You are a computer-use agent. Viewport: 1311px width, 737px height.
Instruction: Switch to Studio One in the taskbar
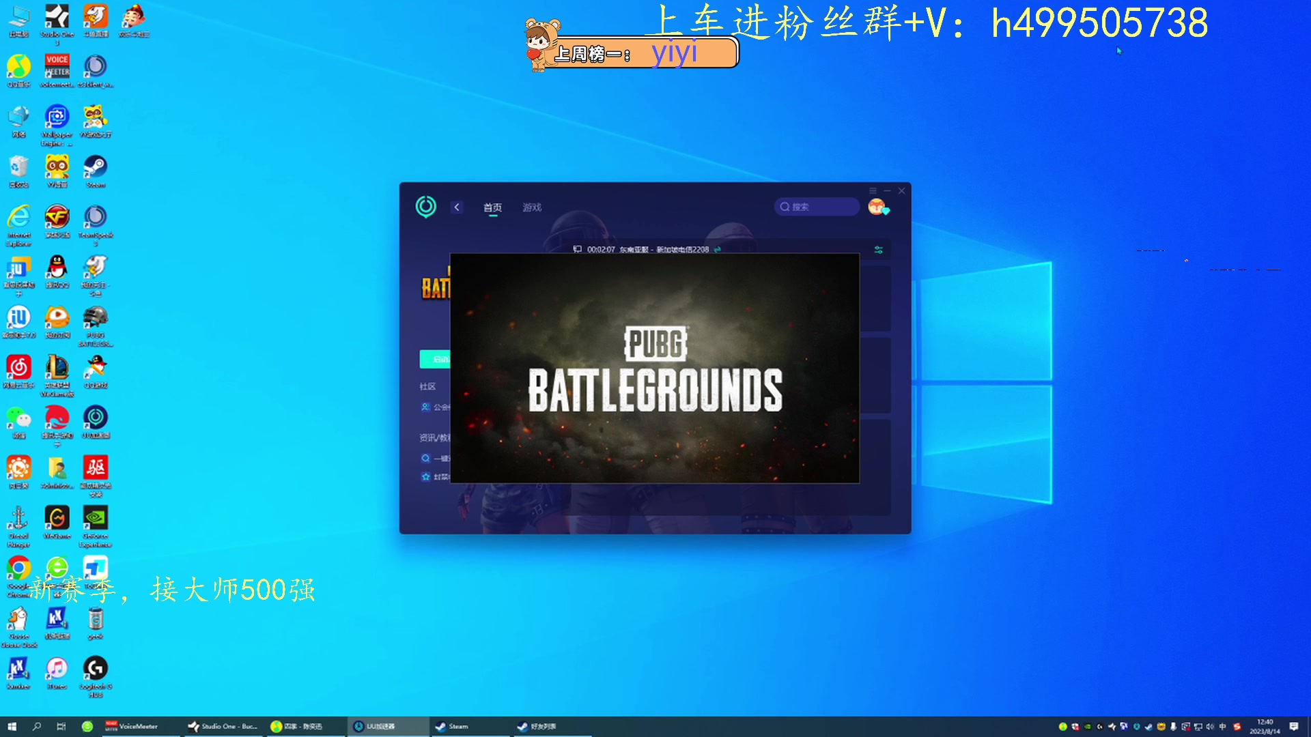[223, 727]
